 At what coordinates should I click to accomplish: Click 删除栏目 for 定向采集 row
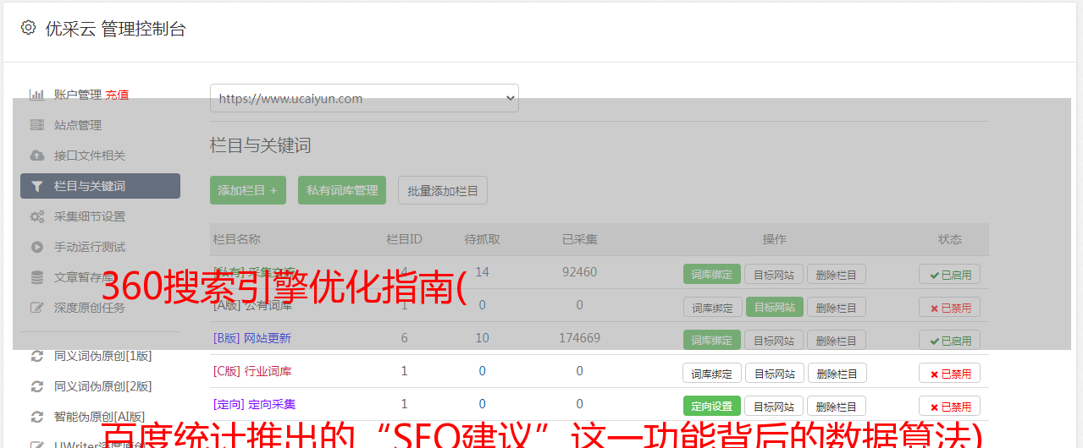click(837, 406)
